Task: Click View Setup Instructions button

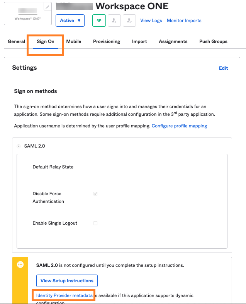Action: 67,280
